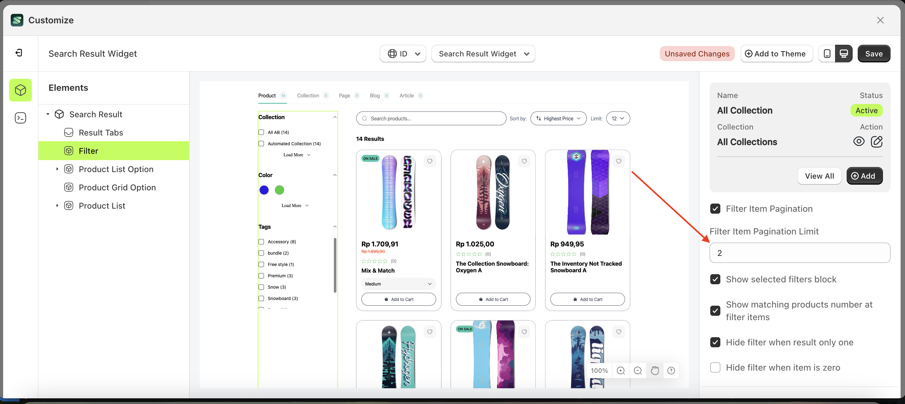Switch to the Collection results tab
Image resolution: width=905 pixels, height=404 pixels.
click(x=308, y=95)
